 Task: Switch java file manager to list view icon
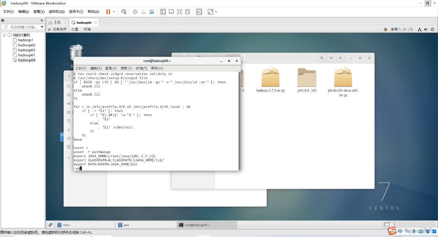331,58
